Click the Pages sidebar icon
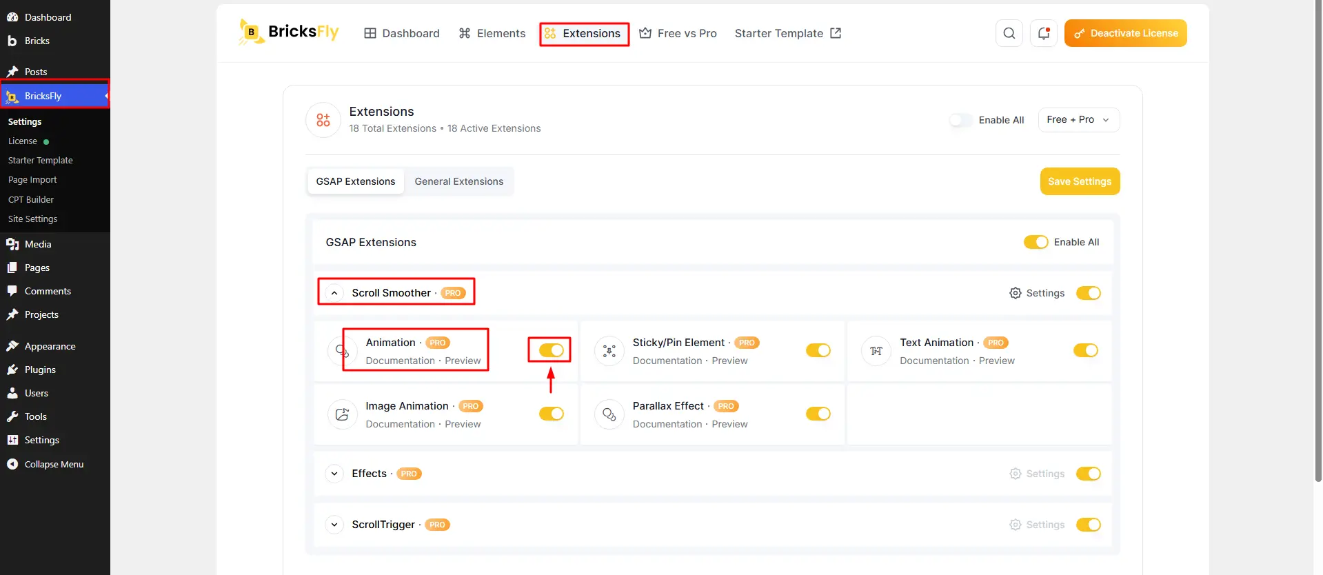Image resolution: width=1323 pixels, height=575 pixels. [x=12, y=268]
